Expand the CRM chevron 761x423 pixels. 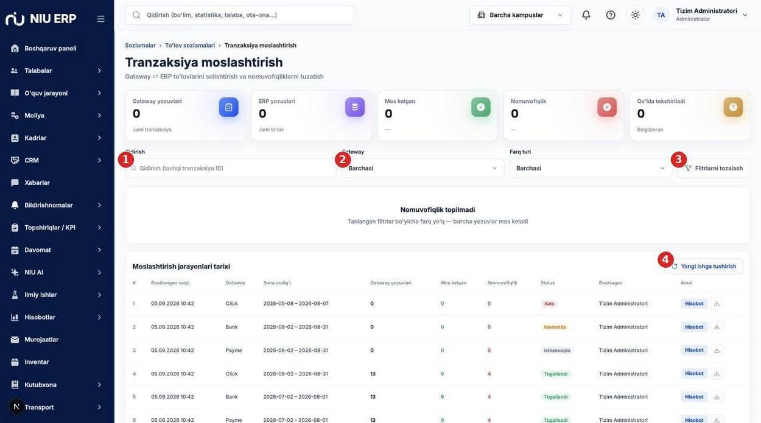point(99,160)
